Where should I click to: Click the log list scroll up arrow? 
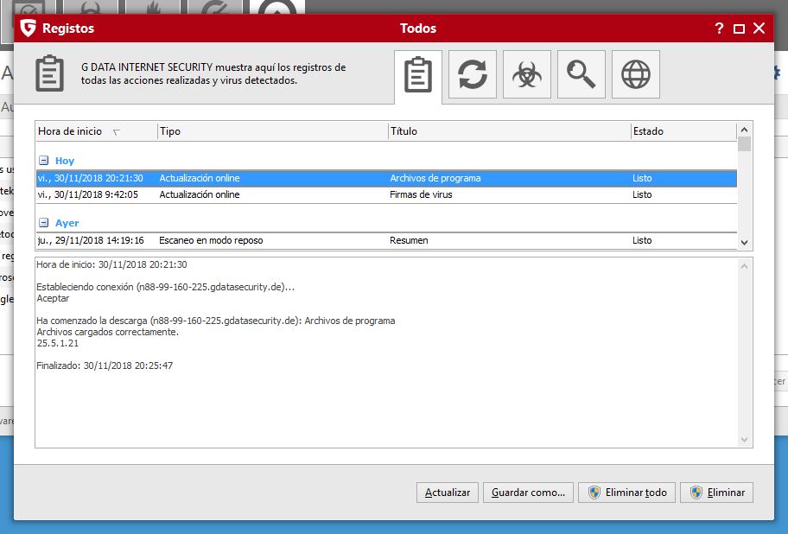coord(744,130)
